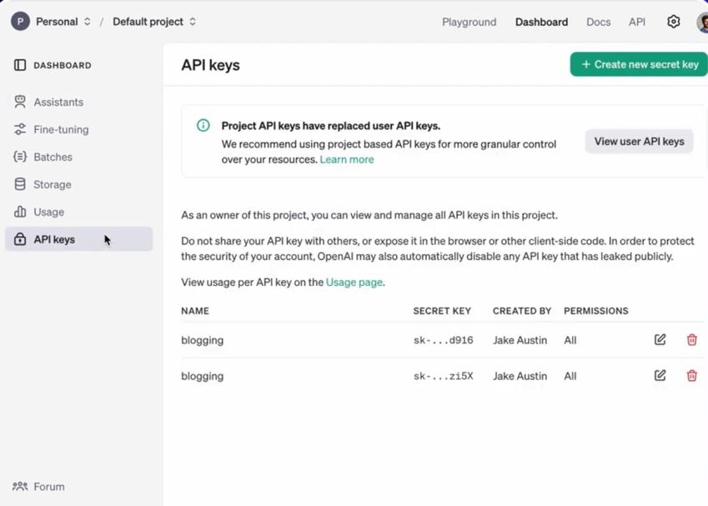
Task: Click the Dashboard panel toggle icon
Action: [20, 65]
